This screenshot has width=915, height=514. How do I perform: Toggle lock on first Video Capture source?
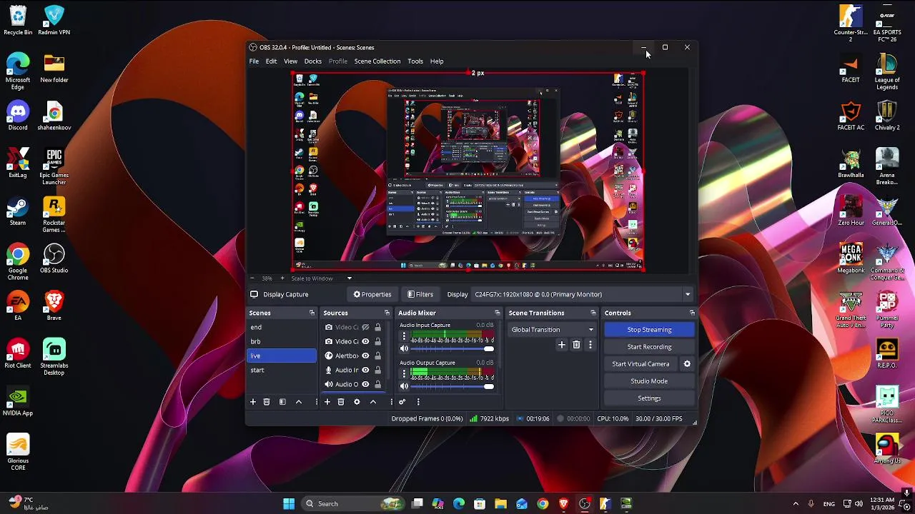click(x=378, y=328)
